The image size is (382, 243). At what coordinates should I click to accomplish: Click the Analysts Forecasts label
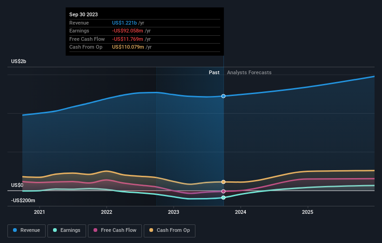(249, 72)
